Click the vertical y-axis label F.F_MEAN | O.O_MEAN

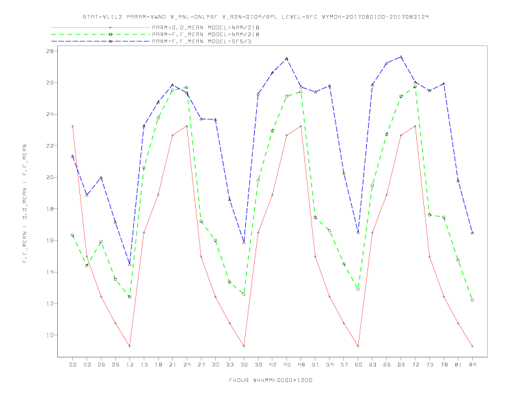pos(25,204)
